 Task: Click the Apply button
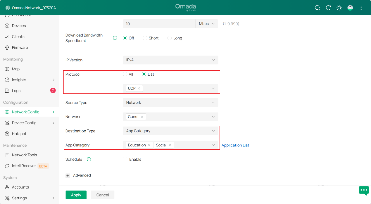pyautogui.click(x=76, y=195)
